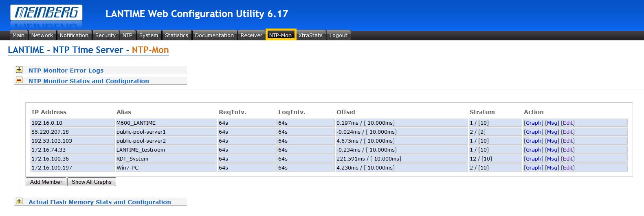This screenshot has width=644, height=216.
Task: Open the XtraStats tab
Action: [310, 35]
